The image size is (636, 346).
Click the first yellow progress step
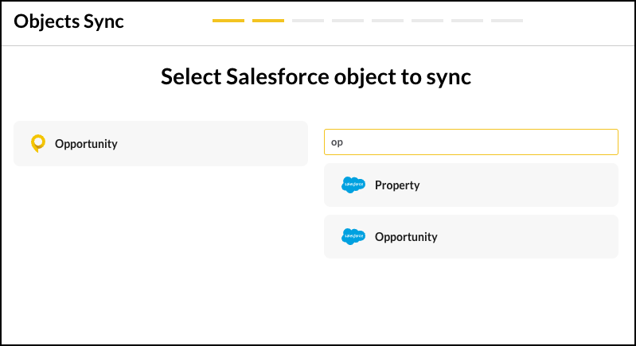pyautogui.click(x=228, y=21)
